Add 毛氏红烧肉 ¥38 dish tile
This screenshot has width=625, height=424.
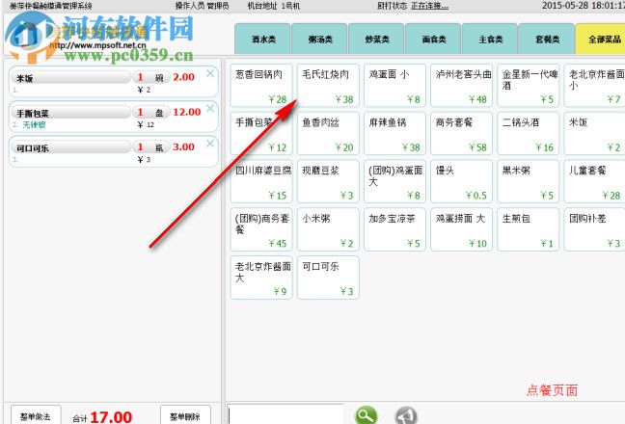pyautogui.click(x=328, y=86)
